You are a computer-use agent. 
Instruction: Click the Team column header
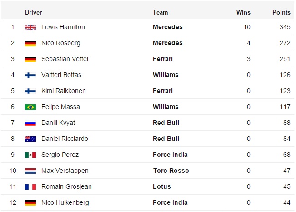tap(160, 13)
